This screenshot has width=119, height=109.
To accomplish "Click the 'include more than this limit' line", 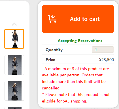I will [74, 81].
